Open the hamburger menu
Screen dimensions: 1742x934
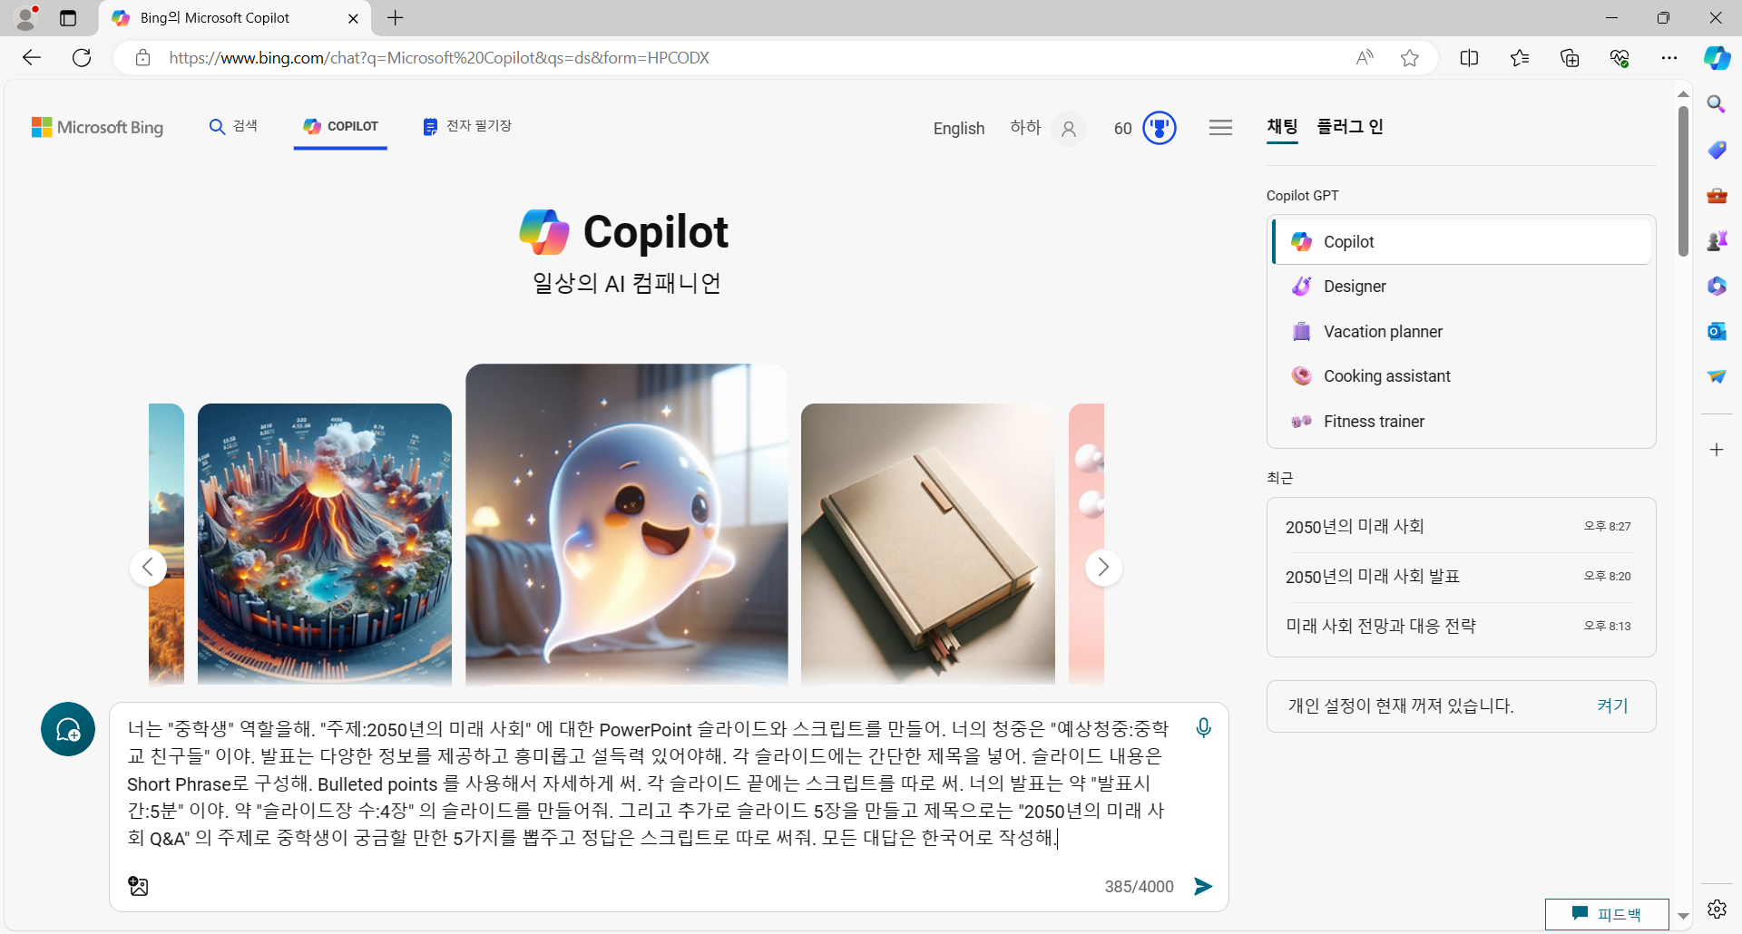(1220, 128)
